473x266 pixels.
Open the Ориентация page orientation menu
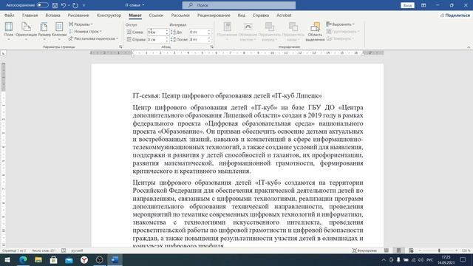[x=27, y=31]
